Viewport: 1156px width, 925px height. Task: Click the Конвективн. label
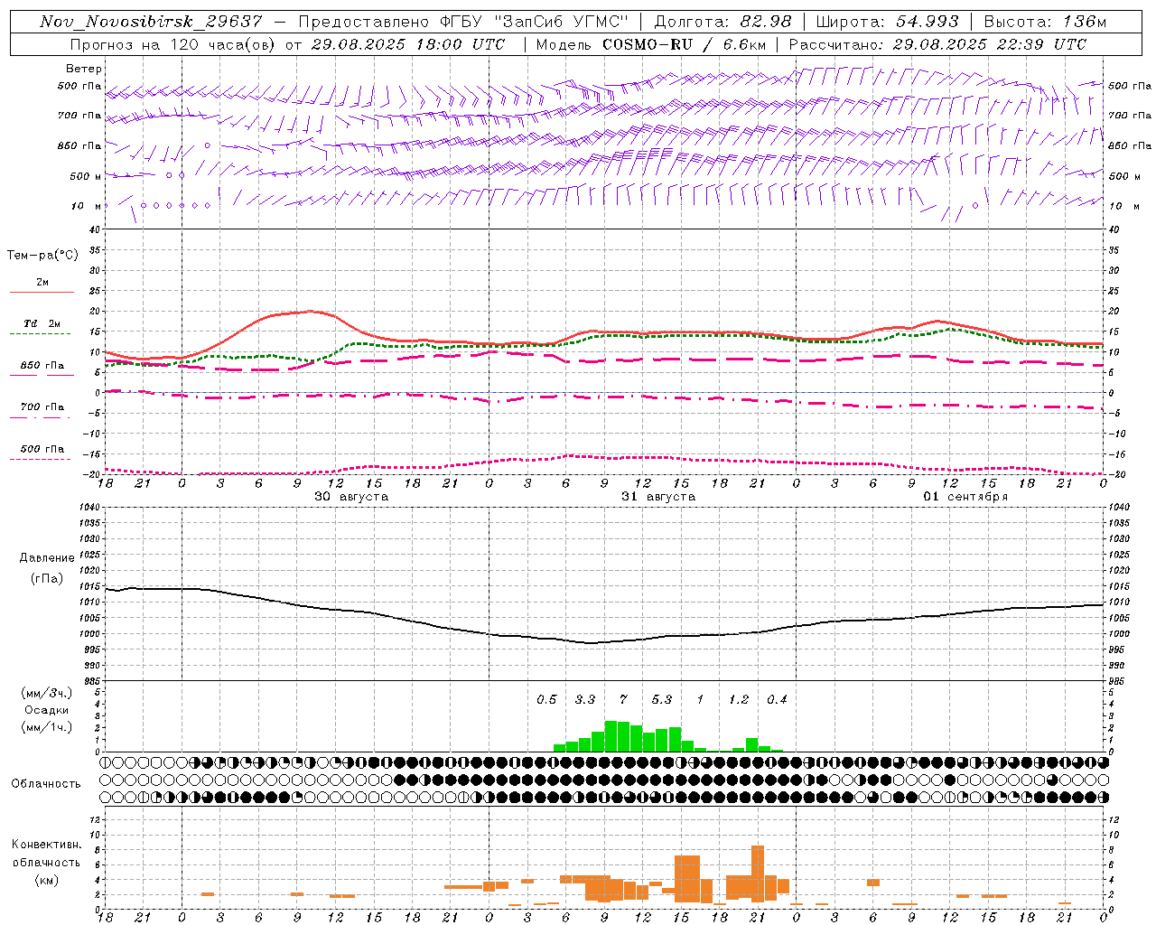(x=46, y=845)
